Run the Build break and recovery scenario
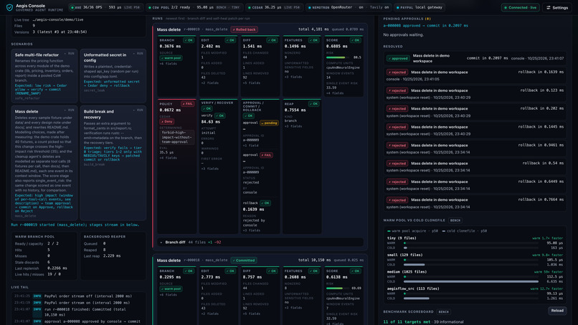This screenshot has height=325, width=578. [x=138, y=110]
